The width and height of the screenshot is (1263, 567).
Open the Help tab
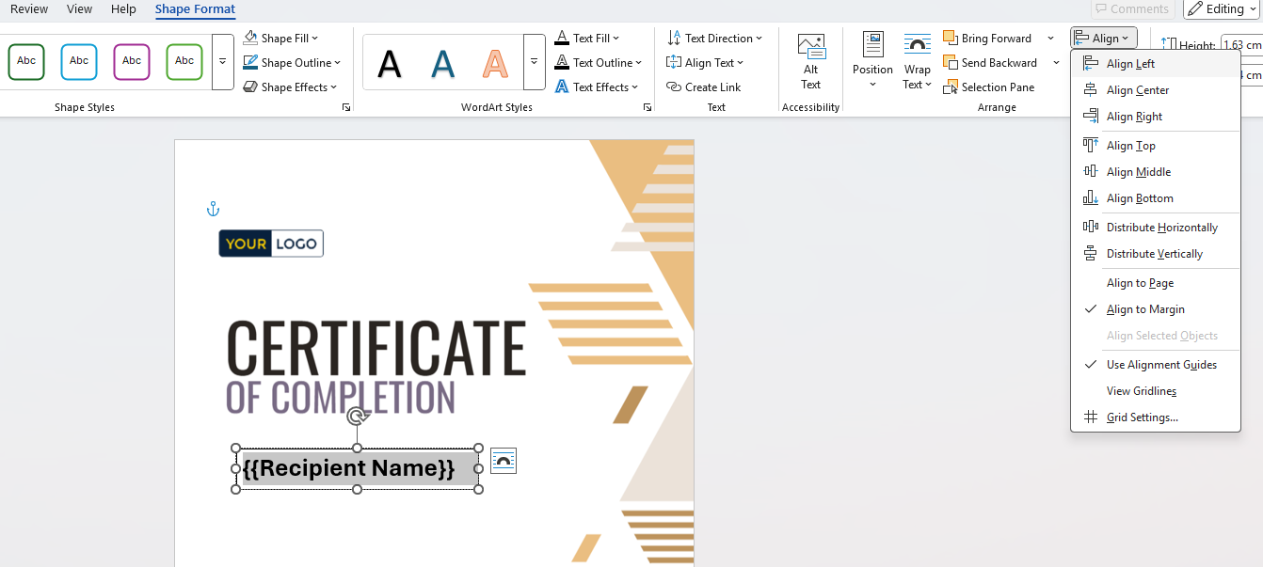point(123,8)
